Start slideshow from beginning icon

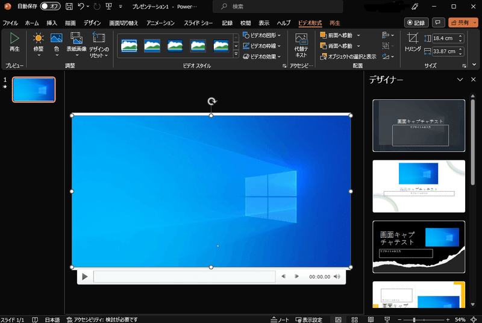[108, 6]
